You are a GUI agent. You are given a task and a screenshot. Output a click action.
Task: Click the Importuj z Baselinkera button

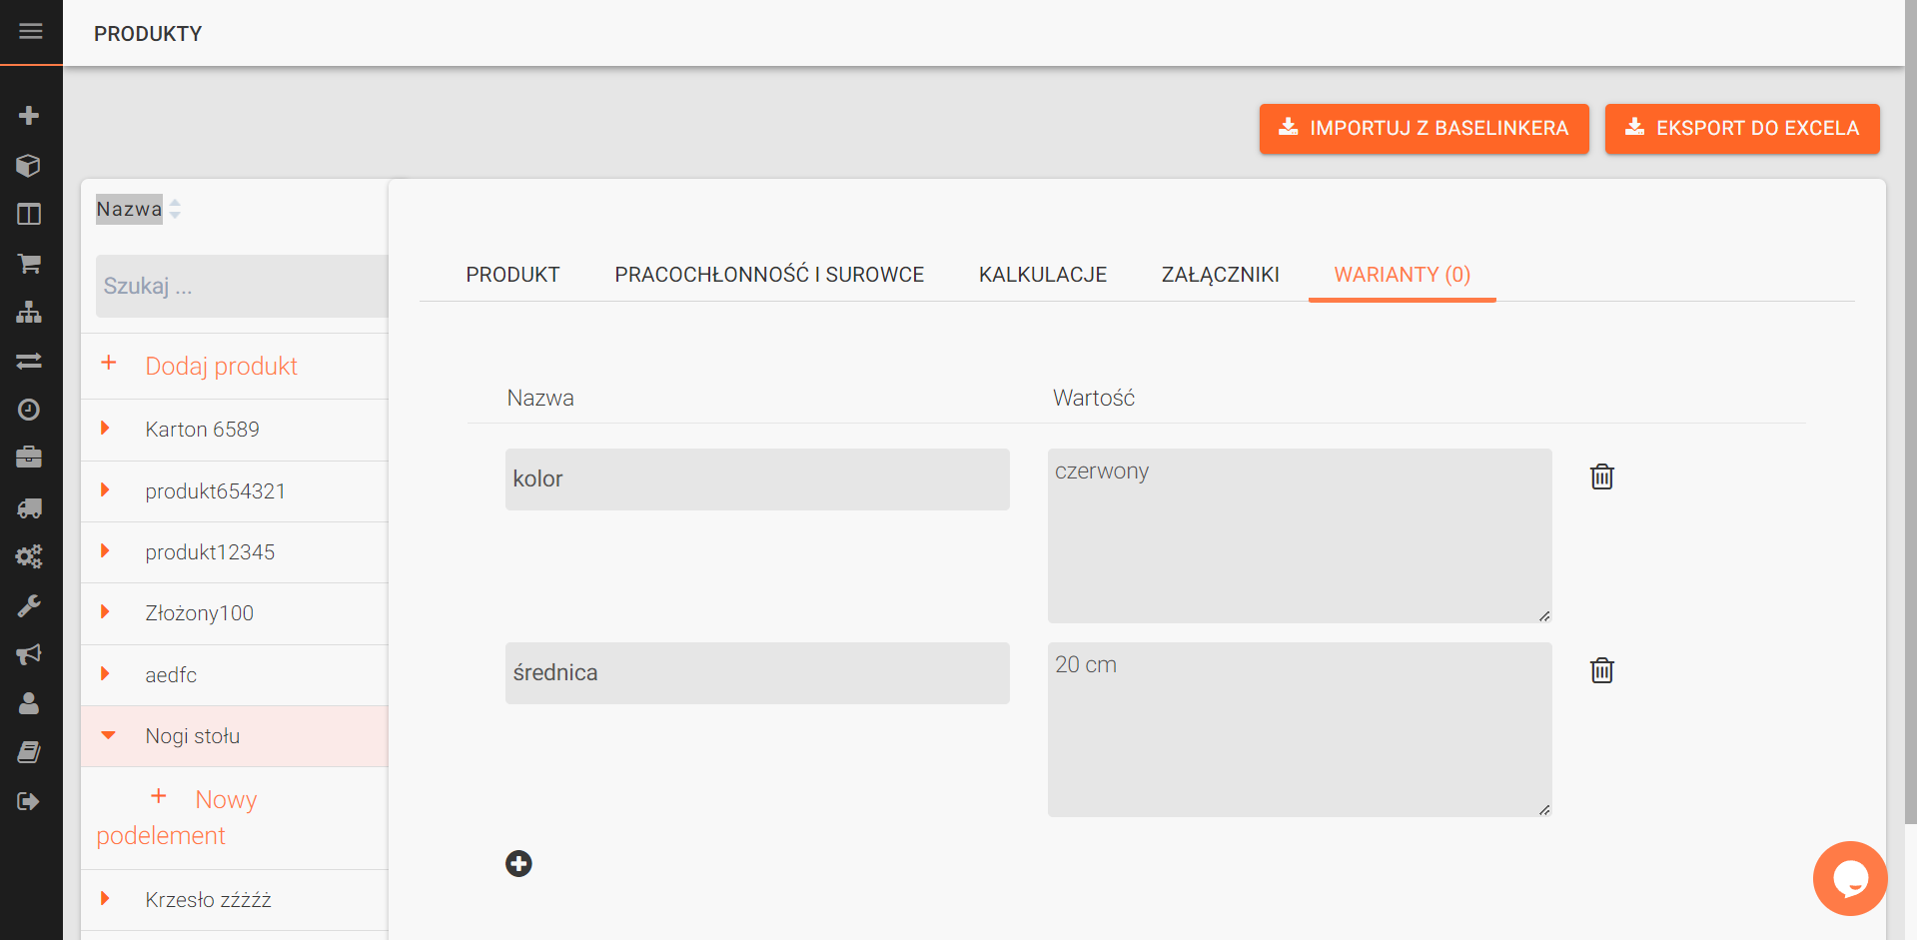(x=1424, y=129)
